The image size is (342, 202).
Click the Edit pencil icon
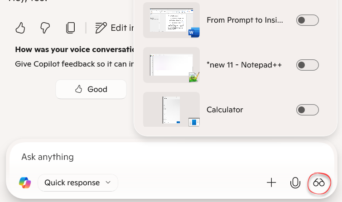click(x=101, y=28)
